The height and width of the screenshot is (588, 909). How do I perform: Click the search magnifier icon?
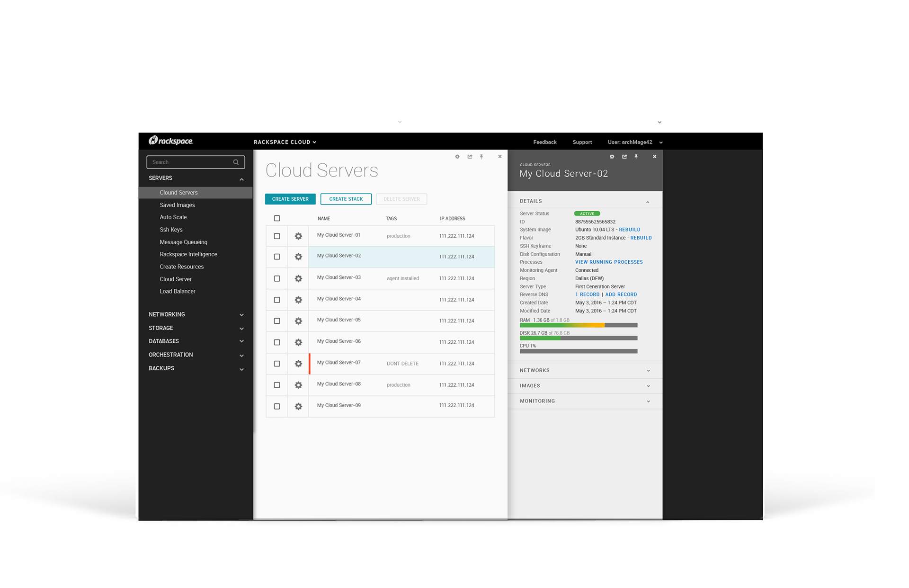point(236,162)
